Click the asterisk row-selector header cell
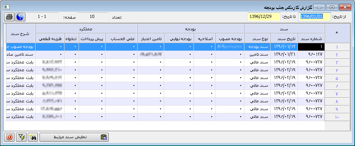355x146 pixels. pyautogui.click(x=337, y=33)
